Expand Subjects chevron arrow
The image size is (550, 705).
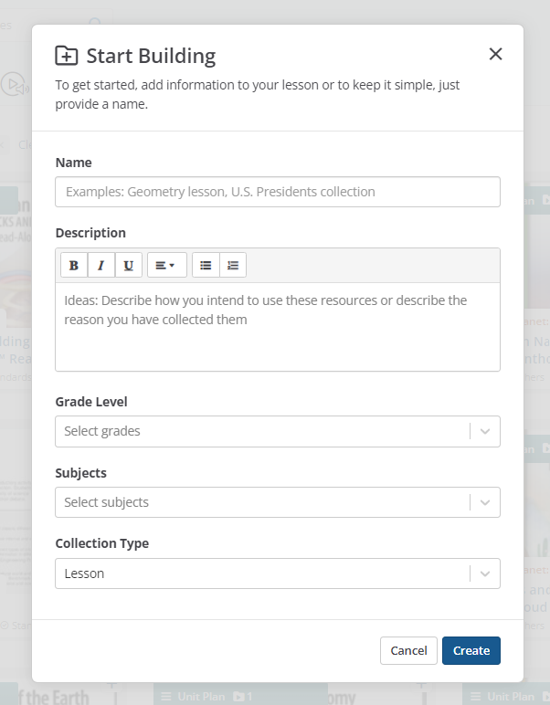point(485,502)
